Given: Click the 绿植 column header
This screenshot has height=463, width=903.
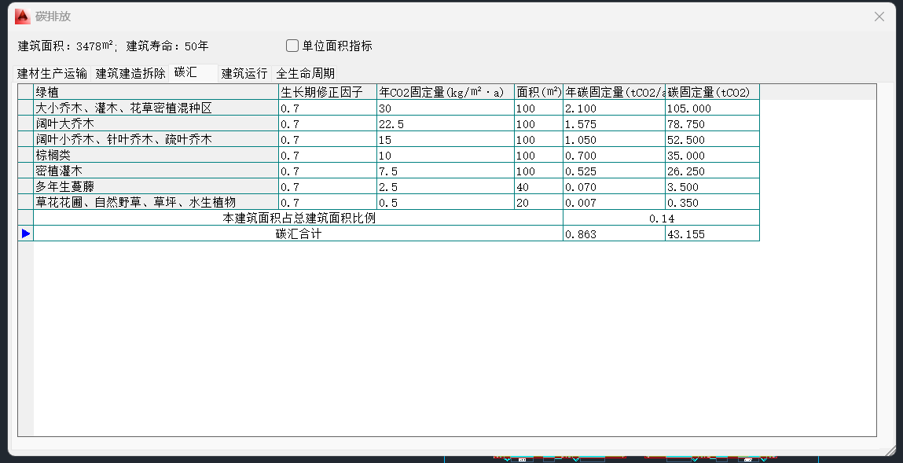Looking at the screenshot, I should [156, 92].
